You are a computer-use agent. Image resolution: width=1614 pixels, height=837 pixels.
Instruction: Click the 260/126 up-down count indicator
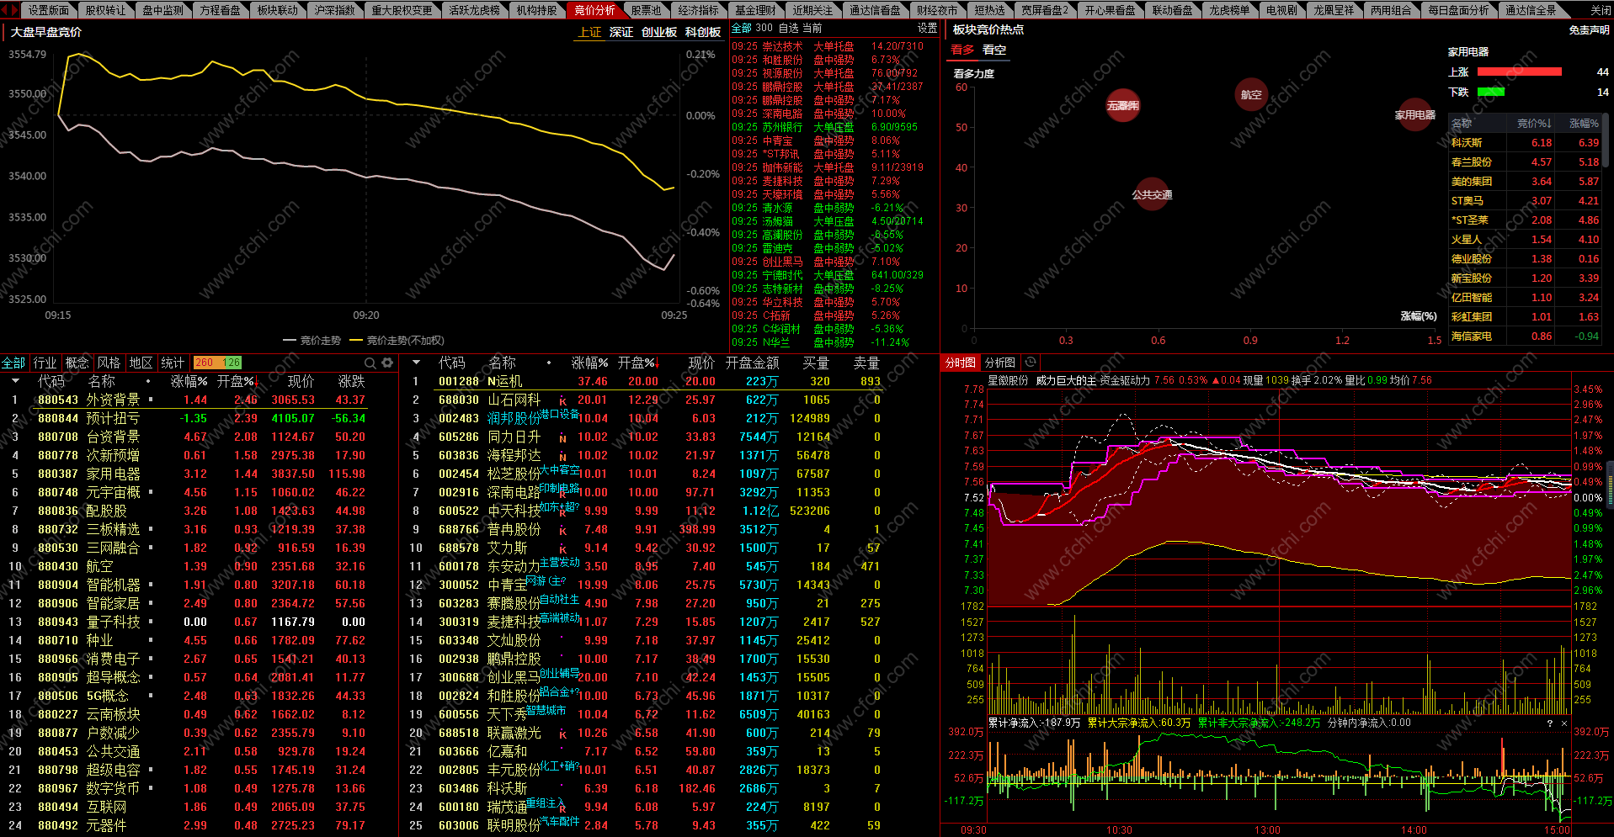pyautogui.click(x=217, y=363)
